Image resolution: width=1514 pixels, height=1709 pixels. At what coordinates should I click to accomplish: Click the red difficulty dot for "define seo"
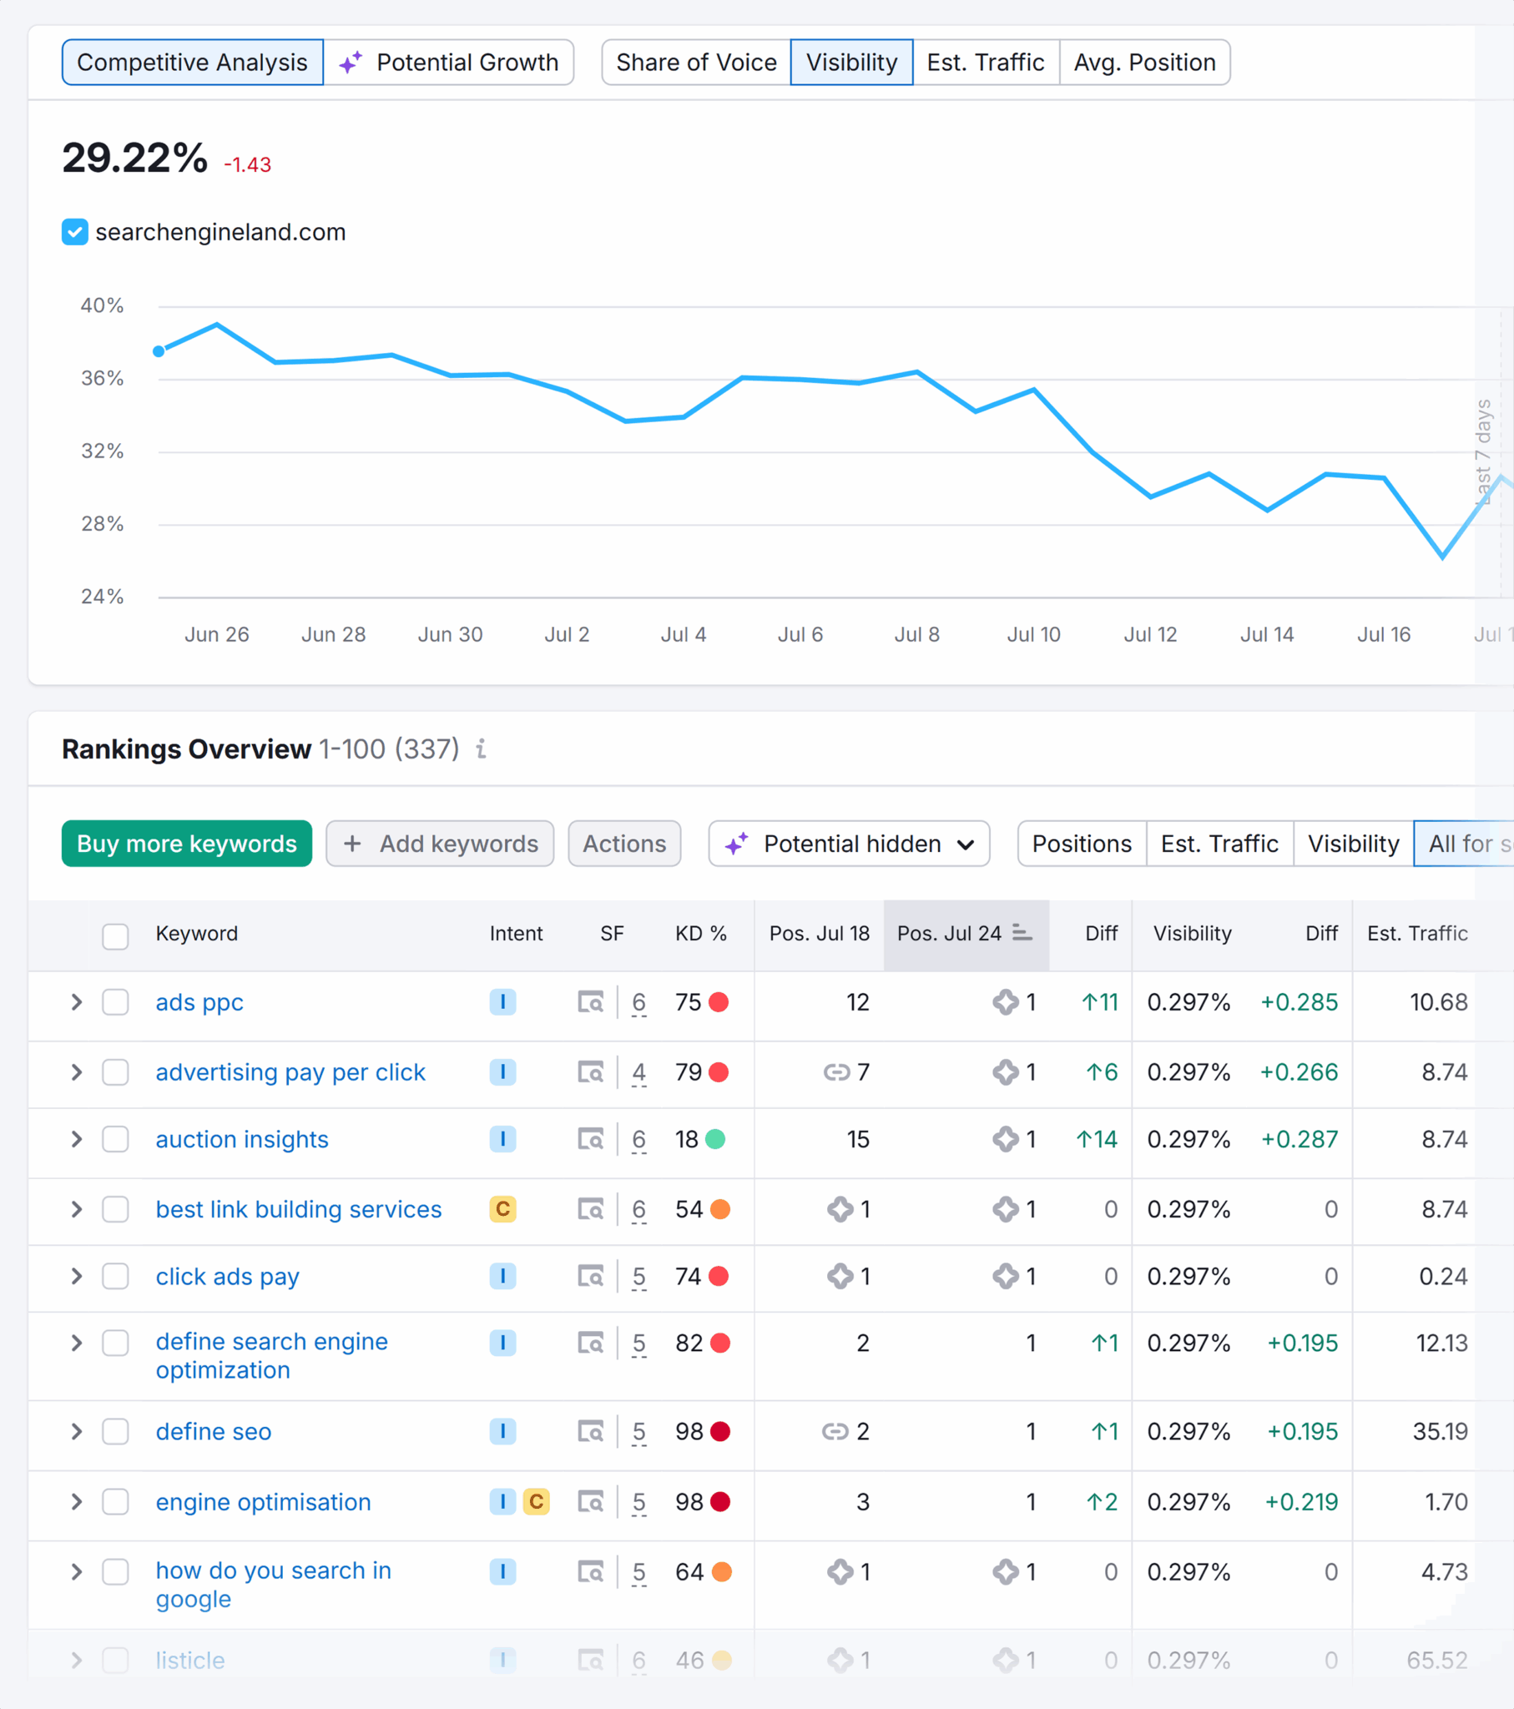[719, 1431]
